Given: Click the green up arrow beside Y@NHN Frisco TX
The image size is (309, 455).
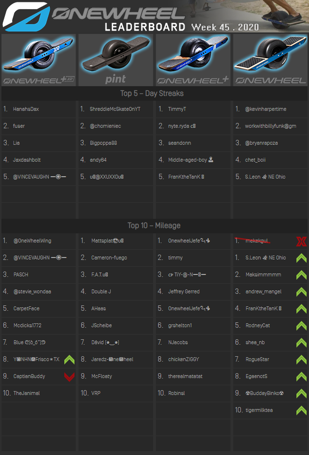Looking at the screenshot, I should (69, 360).
